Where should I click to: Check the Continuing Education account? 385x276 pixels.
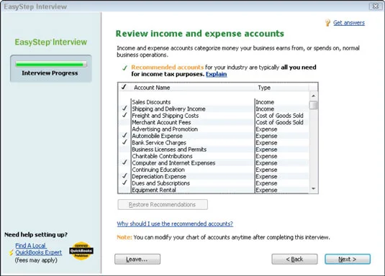[124, 170]
